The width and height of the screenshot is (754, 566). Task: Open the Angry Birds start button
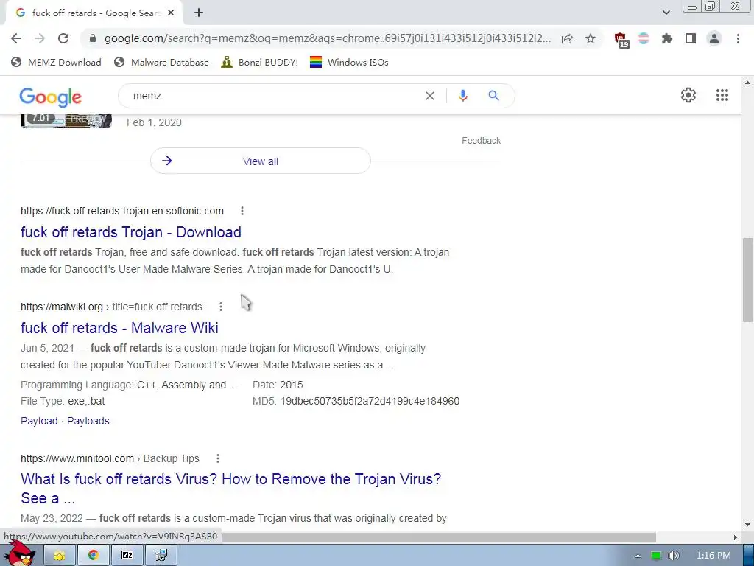coord(20,554)
